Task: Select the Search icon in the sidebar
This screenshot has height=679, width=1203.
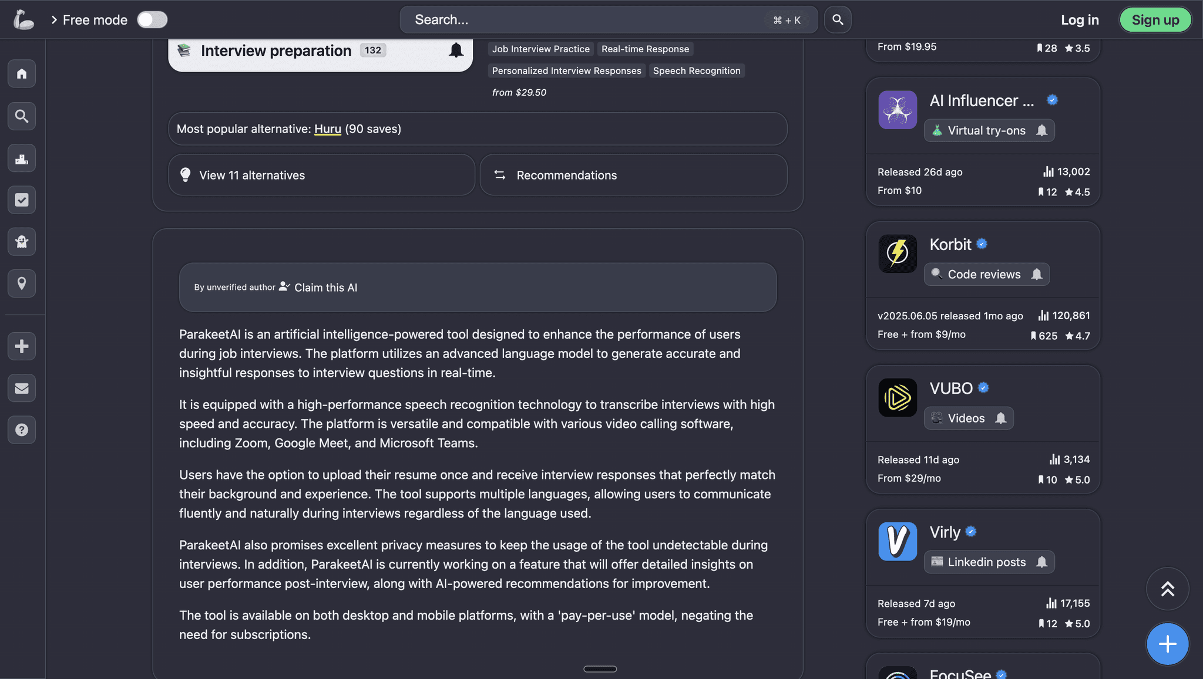Action: coord(22,116)
